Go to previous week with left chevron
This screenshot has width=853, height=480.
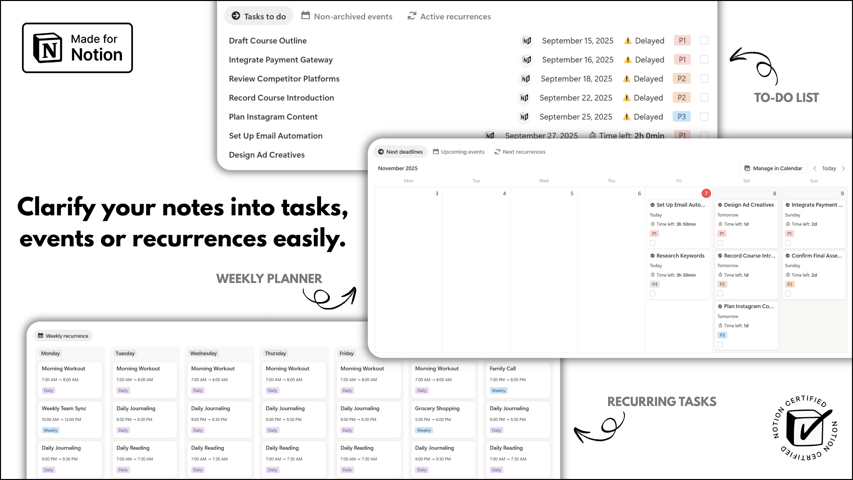[x=815, y=168]
